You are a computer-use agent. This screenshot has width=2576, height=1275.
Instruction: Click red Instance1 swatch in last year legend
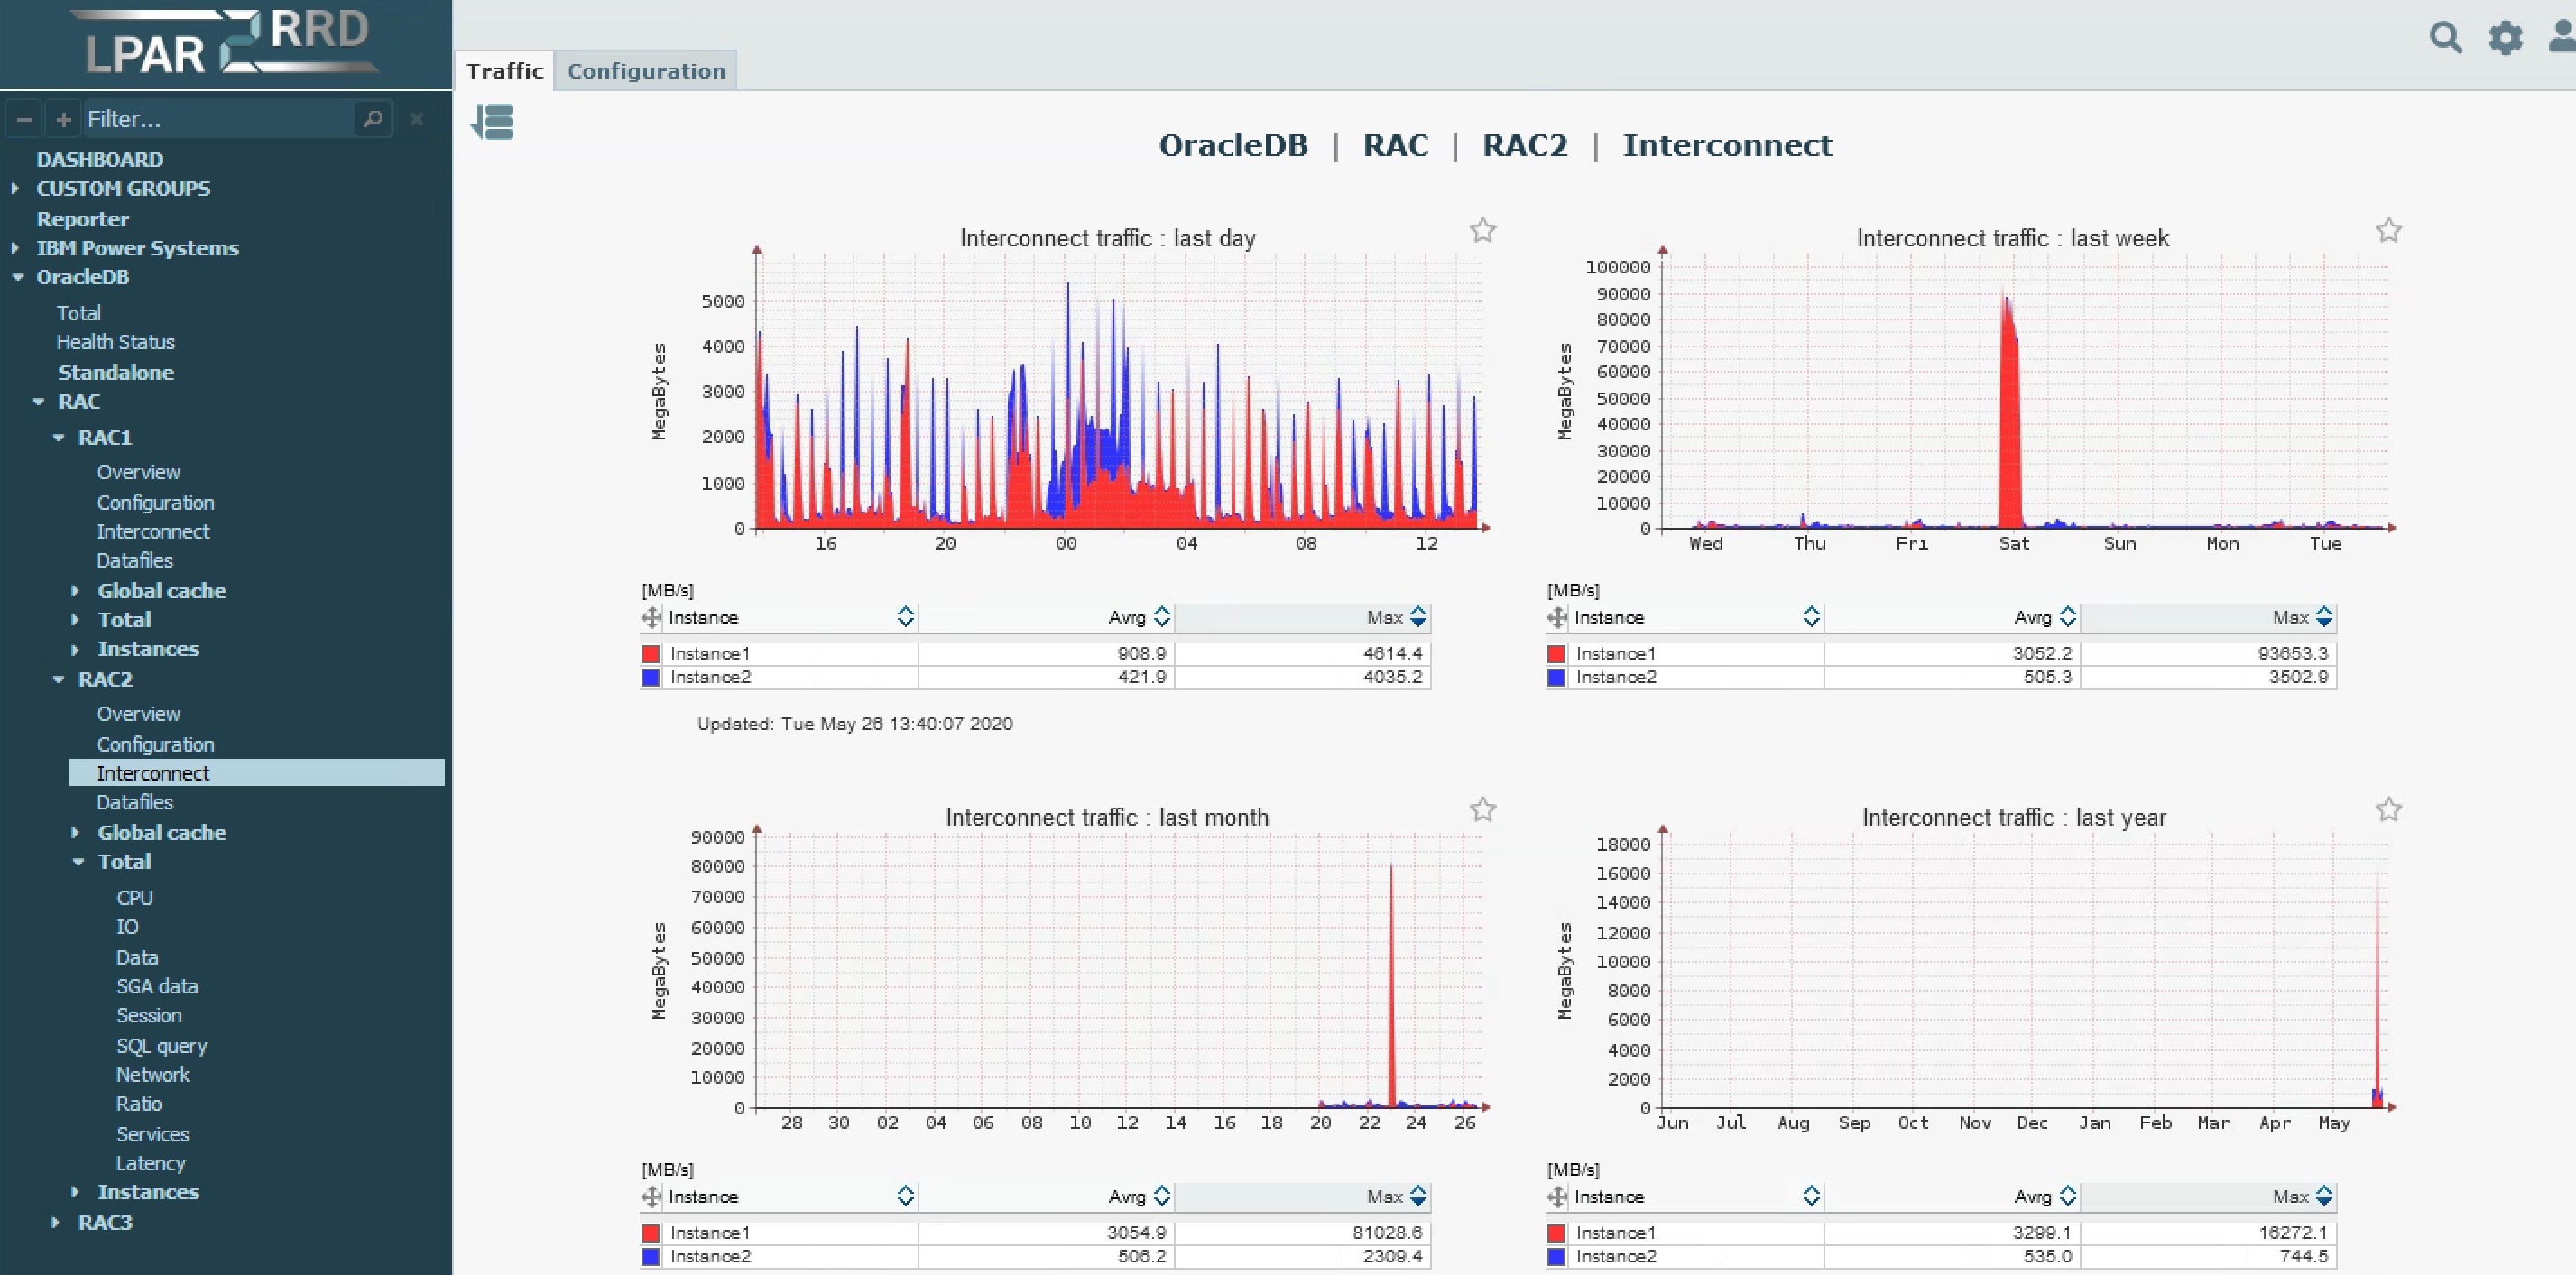coord(1557,1233)
